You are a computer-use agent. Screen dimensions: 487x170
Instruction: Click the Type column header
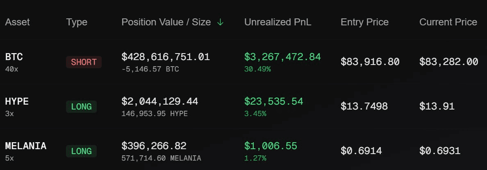(x=77, y=22)
